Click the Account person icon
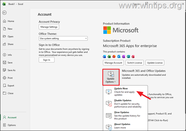This screenshot has width=186, height=131. [x=5, y=117]
